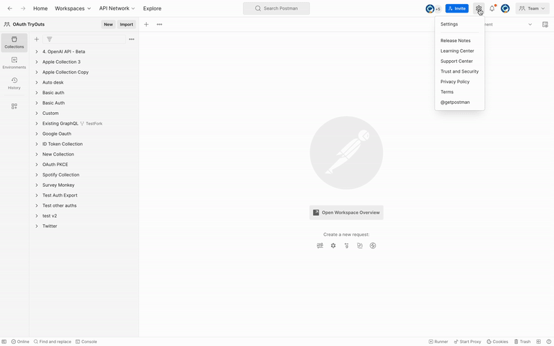
Task: Open the API Network dropdown menu
Action: 117,8
